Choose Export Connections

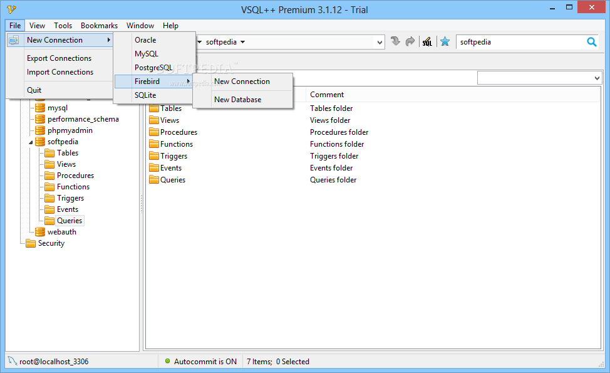pyautogui.click(x=60, y=58)
